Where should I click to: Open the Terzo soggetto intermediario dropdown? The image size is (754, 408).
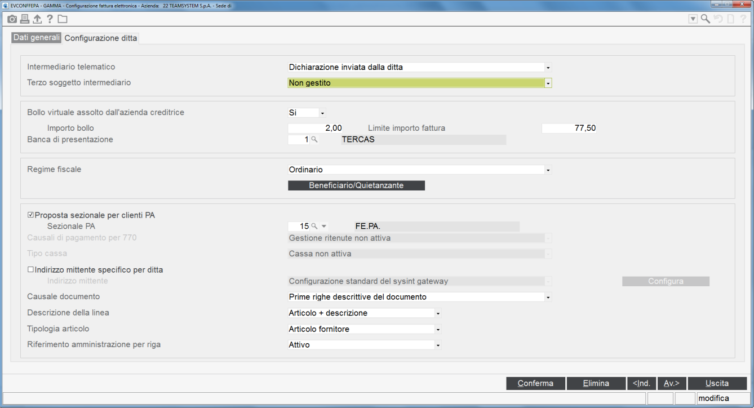click(x=548, y=83)
